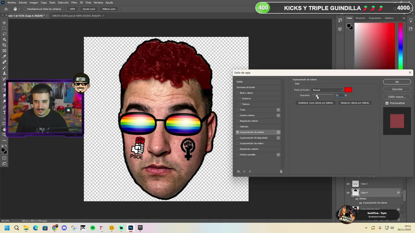Screen dimensions: 415x233
Task: Open the Modo de fusión dropdown
Action: coord(327,90)
